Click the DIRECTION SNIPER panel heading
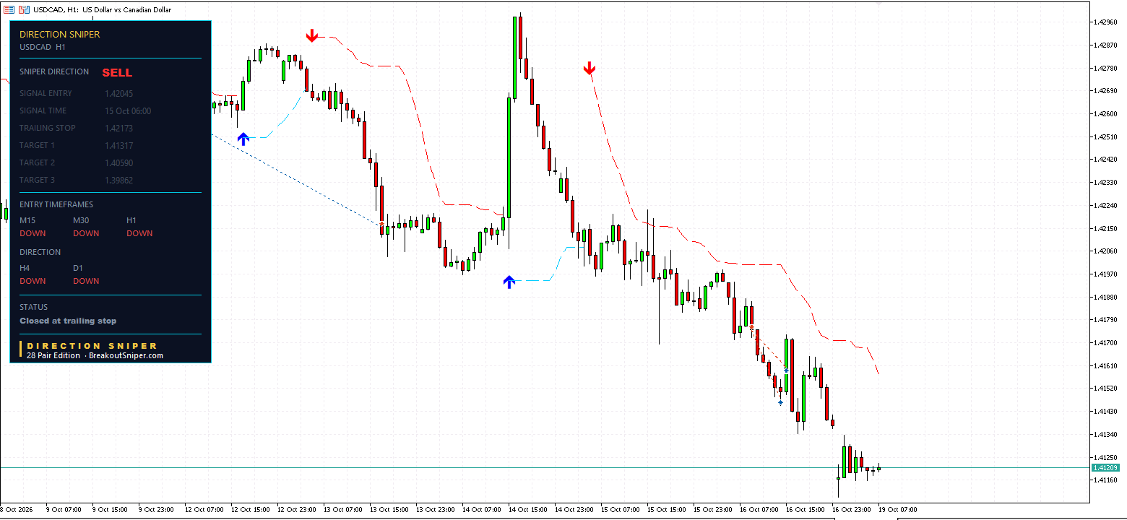 pos(60,35)
